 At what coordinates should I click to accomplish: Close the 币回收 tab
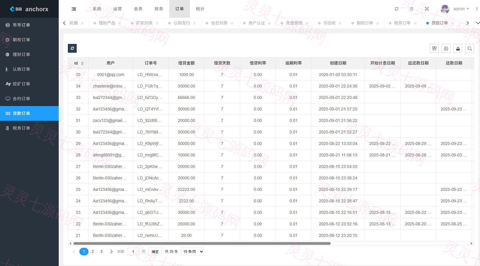point(340,23)
